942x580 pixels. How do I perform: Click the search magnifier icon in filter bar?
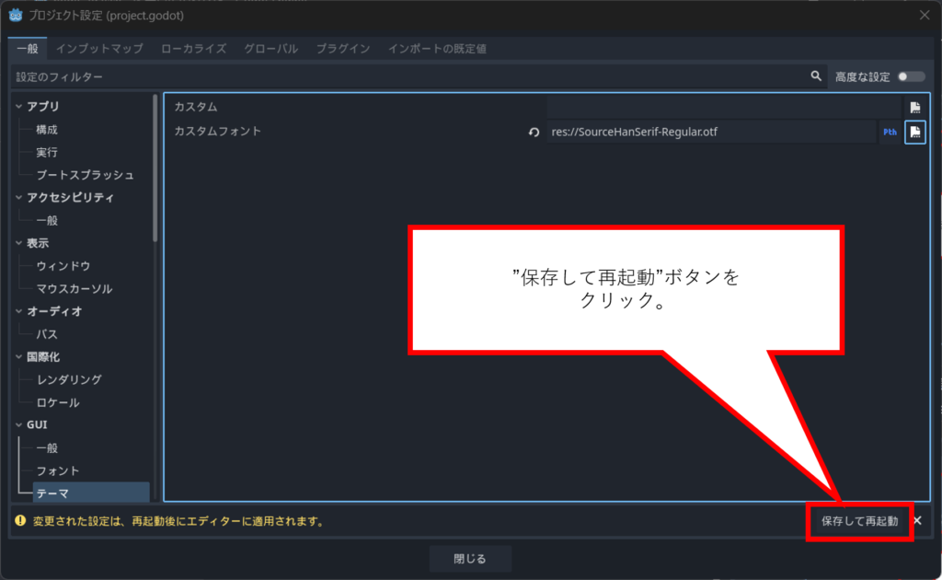(815, 76)
